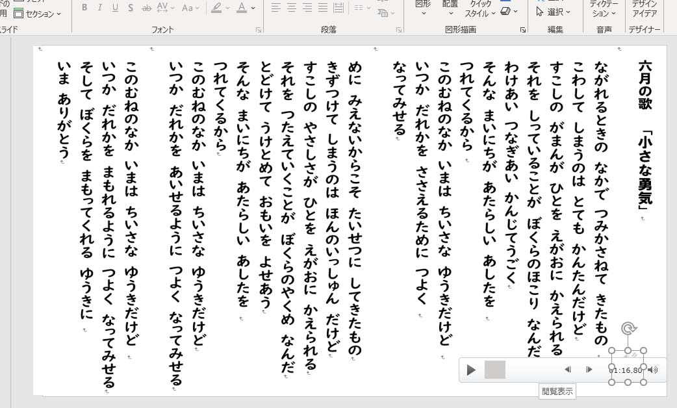Click the lyric line なってみせる
This screenshot has width=677, height=408.
(x=399, y=97)
